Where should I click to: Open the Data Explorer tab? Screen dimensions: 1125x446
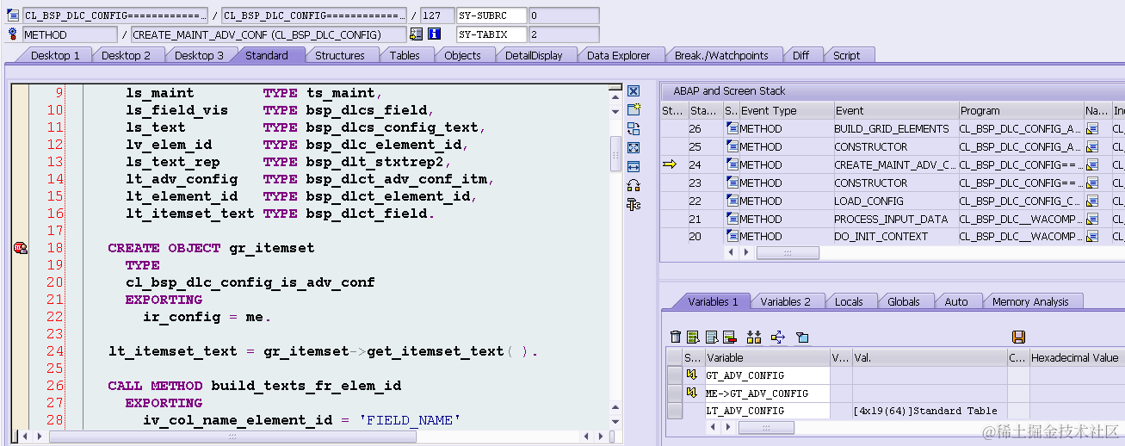click(619, 55)
